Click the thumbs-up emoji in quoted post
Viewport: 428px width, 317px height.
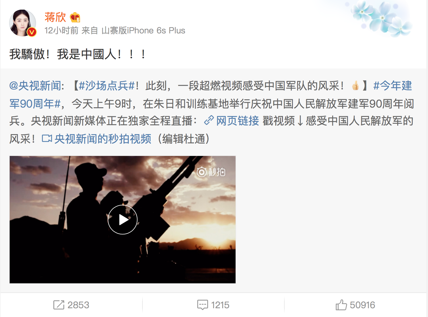pos(355,85)
